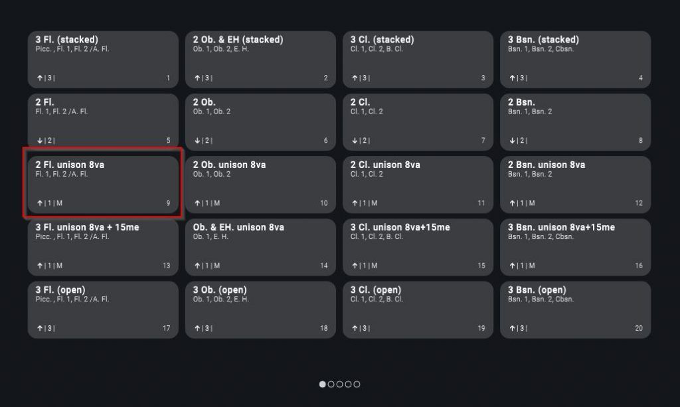
Task: Select the 3 Cl. unison 8va+15me tile
Action: [418, 247]
